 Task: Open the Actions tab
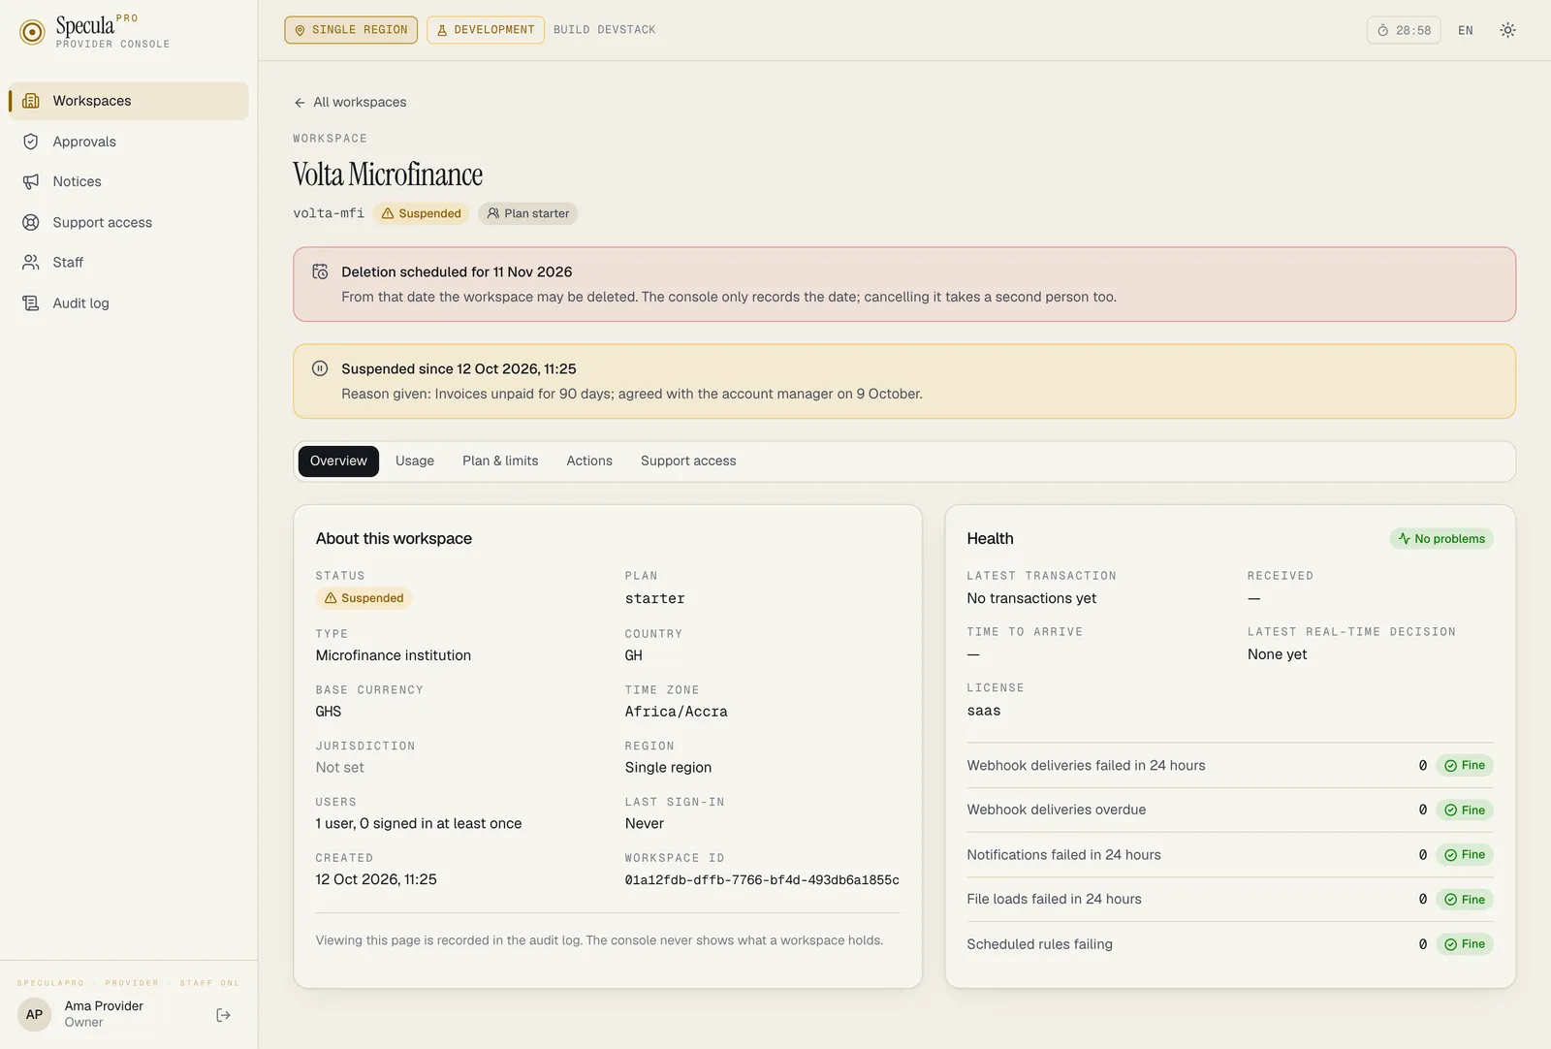pyautogui.click(x=589, y=461)
